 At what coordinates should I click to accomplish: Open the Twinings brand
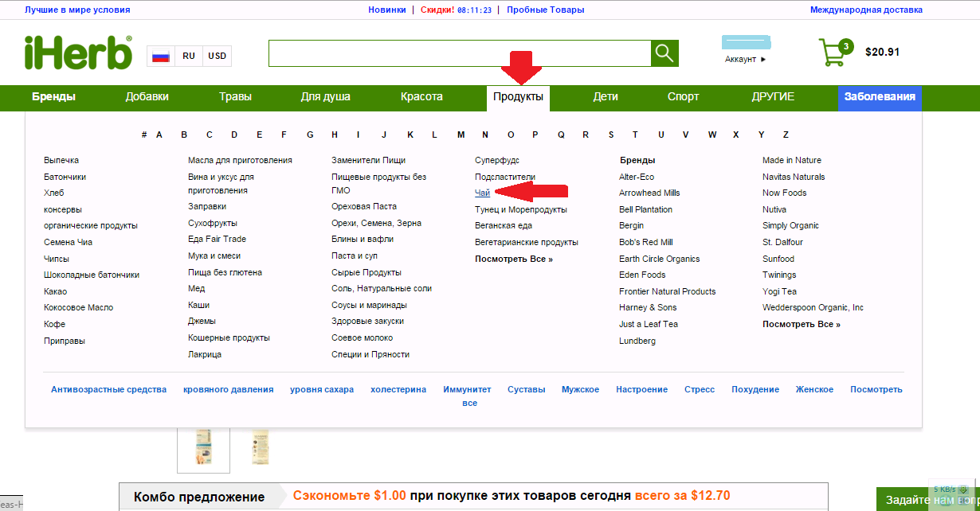[x=779, y=275]
